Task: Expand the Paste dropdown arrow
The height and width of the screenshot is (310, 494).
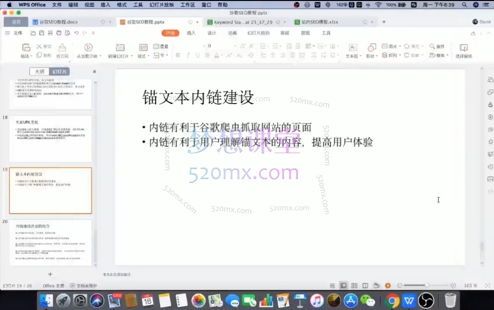Action: [x=32, y=56]
